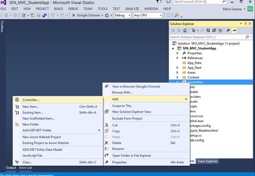Expand the Properties node in Solution Explorer
Viewport: 255px width, 176px height.
pos(177,53)
